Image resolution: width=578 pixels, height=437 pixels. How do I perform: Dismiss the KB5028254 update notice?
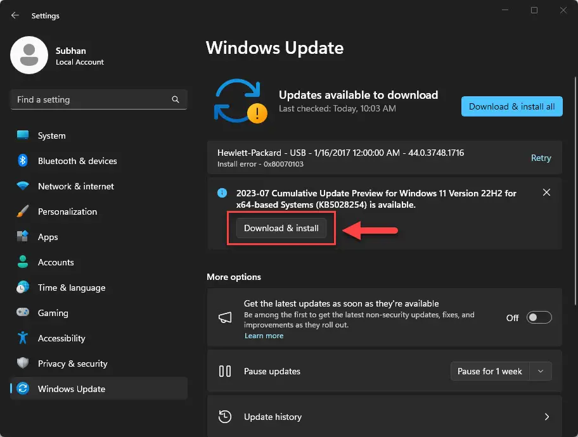[x=546, y=193]
